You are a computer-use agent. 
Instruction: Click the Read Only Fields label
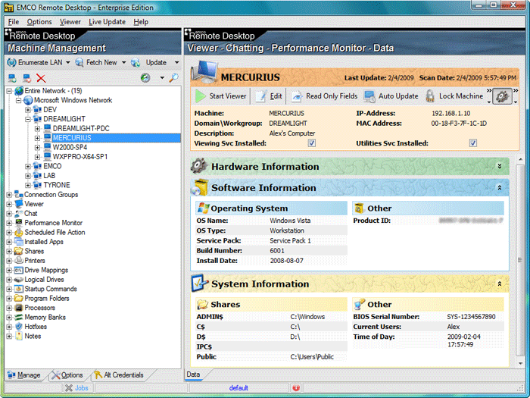332,96
